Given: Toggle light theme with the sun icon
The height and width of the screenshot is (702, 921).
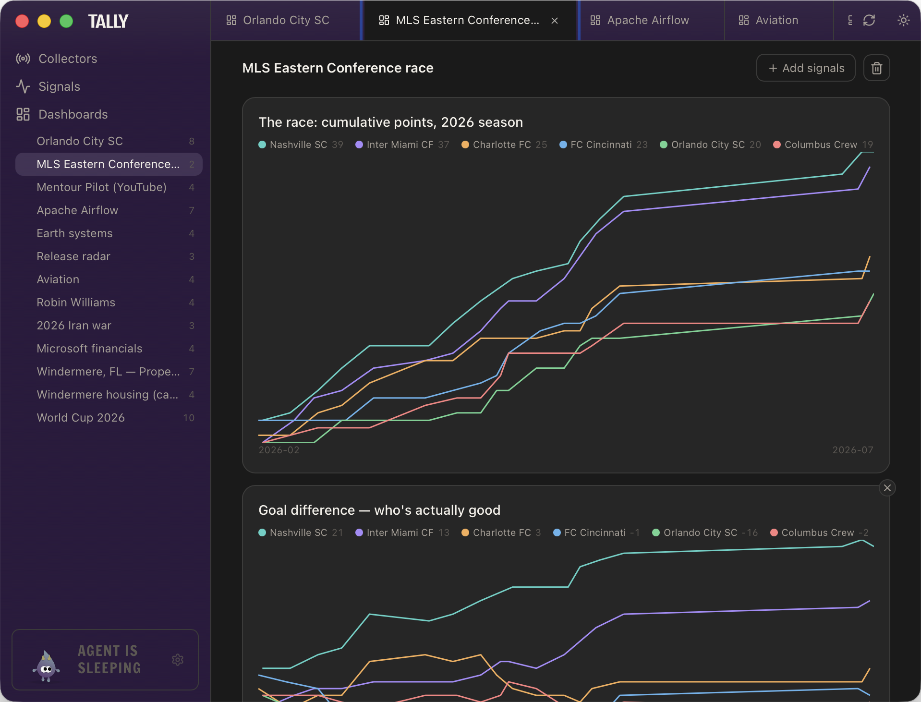Looking at the screenshot, I should click(x=904, y=20).
